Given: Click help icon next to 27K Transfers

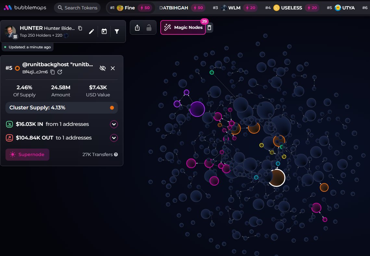Looking at the screenshot, I should tap(116, 154).
